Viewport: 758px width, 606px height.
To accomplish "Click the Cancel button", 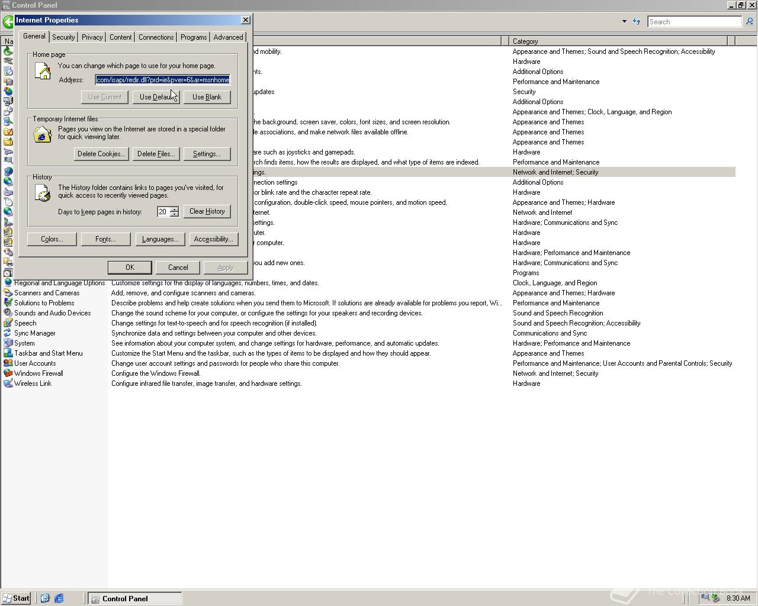I will point(178,267).
